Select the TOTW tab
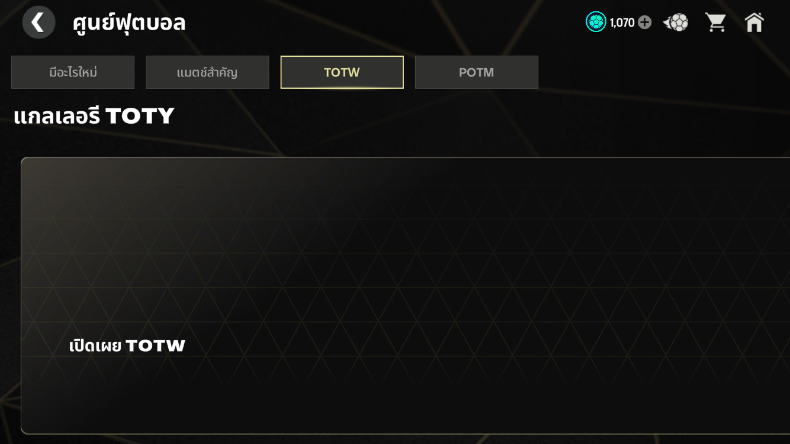Viewport: 790px width, 444px height. [342, 72]
